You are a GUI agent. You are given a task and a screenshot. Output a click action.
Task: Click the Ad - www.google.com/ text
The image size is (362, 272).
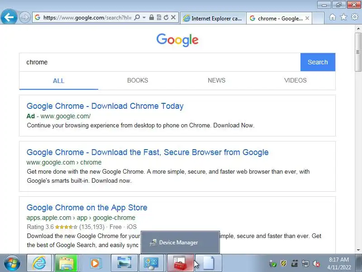point(59,116)
